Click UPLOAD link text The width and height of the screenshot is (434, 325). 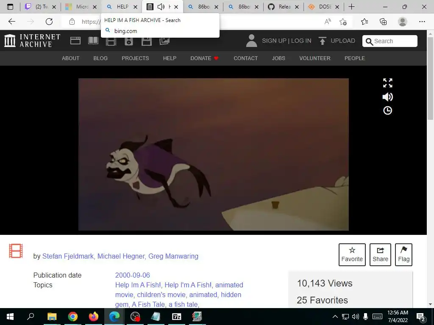[x=342, y=41]
